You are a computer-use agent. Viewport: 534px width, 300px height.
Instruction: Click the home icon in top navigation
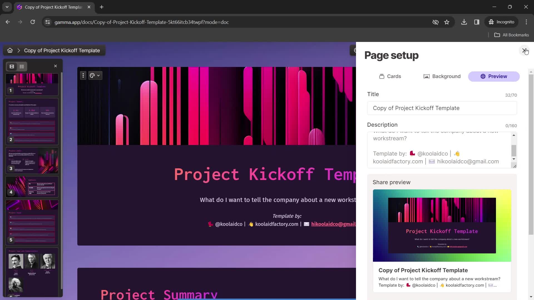[x=9, y=51]
